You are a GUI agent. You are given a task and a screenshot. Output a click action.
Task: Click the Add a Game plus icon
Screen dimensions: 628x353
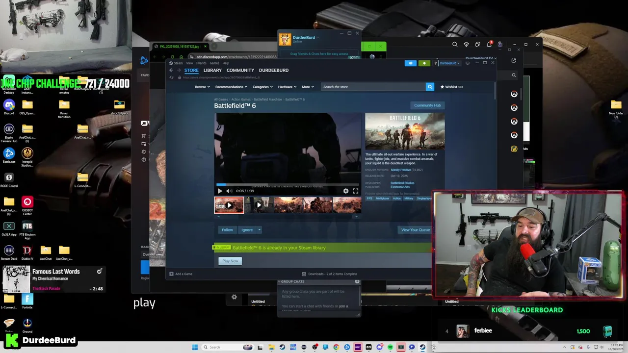[171, 274]
